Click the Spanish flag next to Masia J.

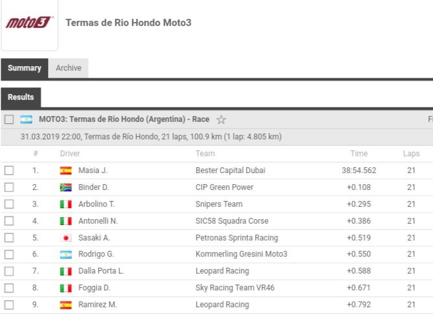[66, 170]
